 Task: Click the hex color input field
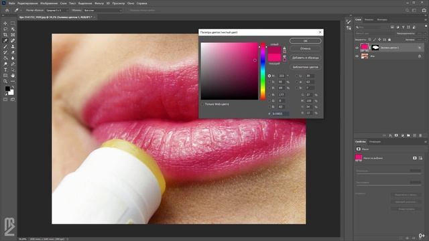pyautogui.click(x=280, y=114)
